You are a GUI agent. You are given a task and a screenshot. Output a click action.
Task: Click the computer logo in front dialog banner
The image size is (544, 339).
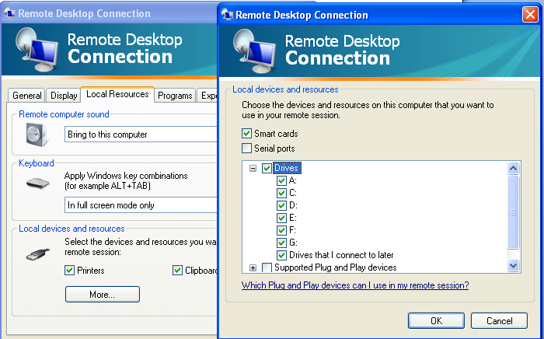coord(254,50)
